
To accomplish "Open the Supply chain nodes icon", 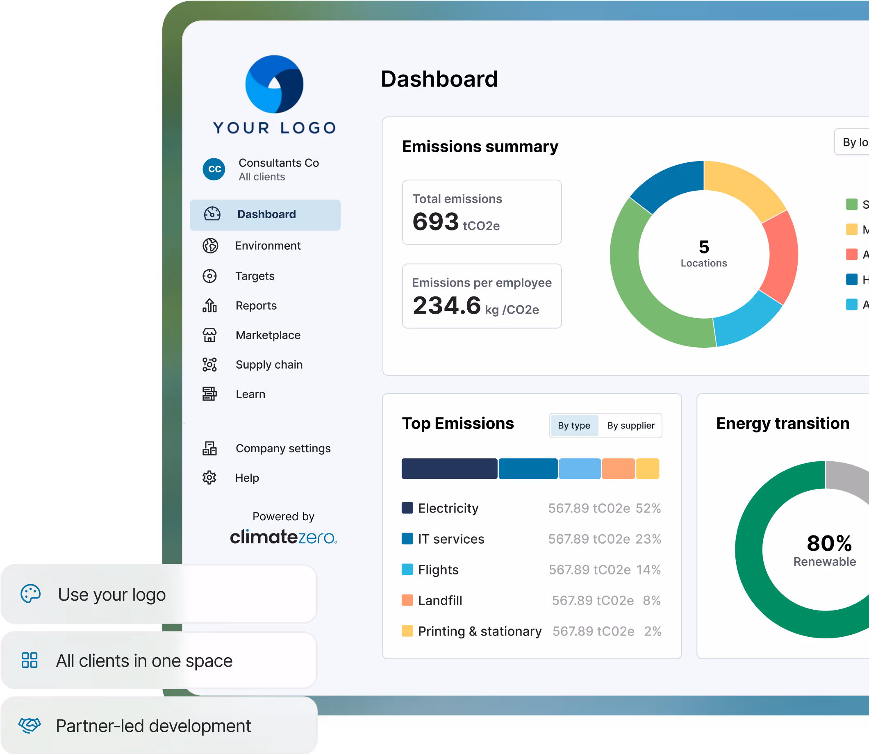I will (209, 364).
